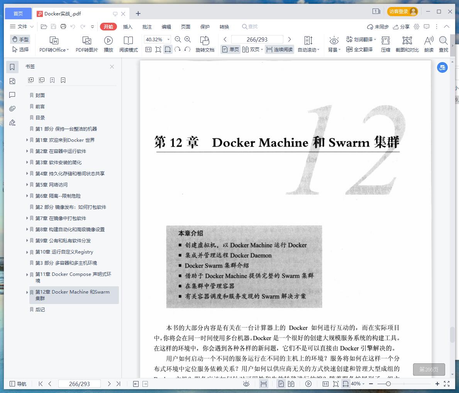Switch to the selection tool (选择)
The width and height of the screenshot is (459, 393).
coord(20,49)
